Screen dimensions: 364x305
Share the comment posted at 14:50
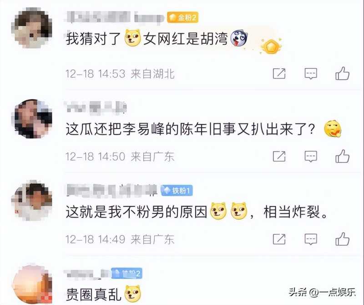point(279,156)
